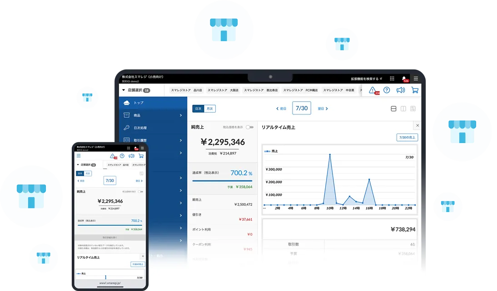Toggle the tax-included price switch on phone
The height and width of the screenshot is (291, 497).
click(140, 192)
